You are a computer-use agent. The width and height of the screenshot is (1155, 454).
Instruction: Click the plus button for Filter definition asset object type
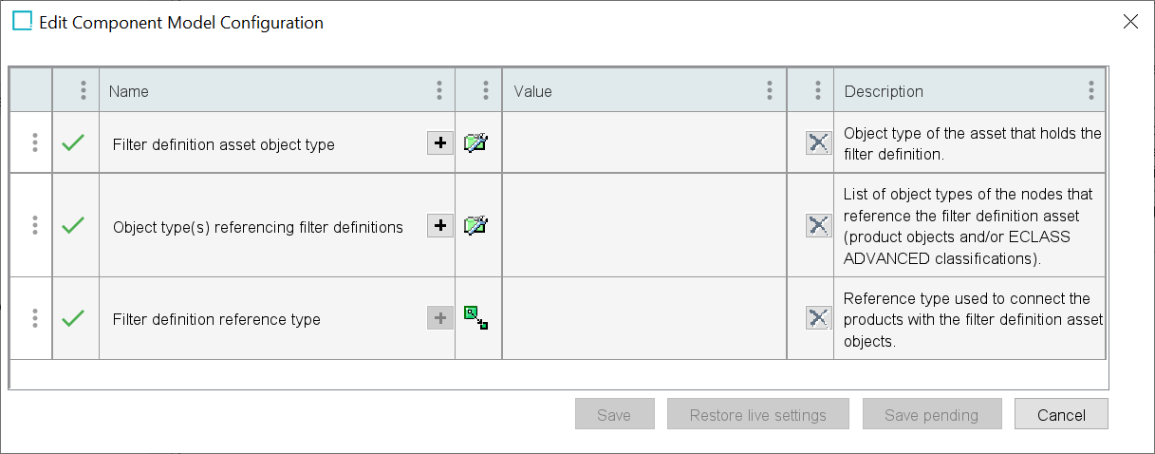[440, 143]
